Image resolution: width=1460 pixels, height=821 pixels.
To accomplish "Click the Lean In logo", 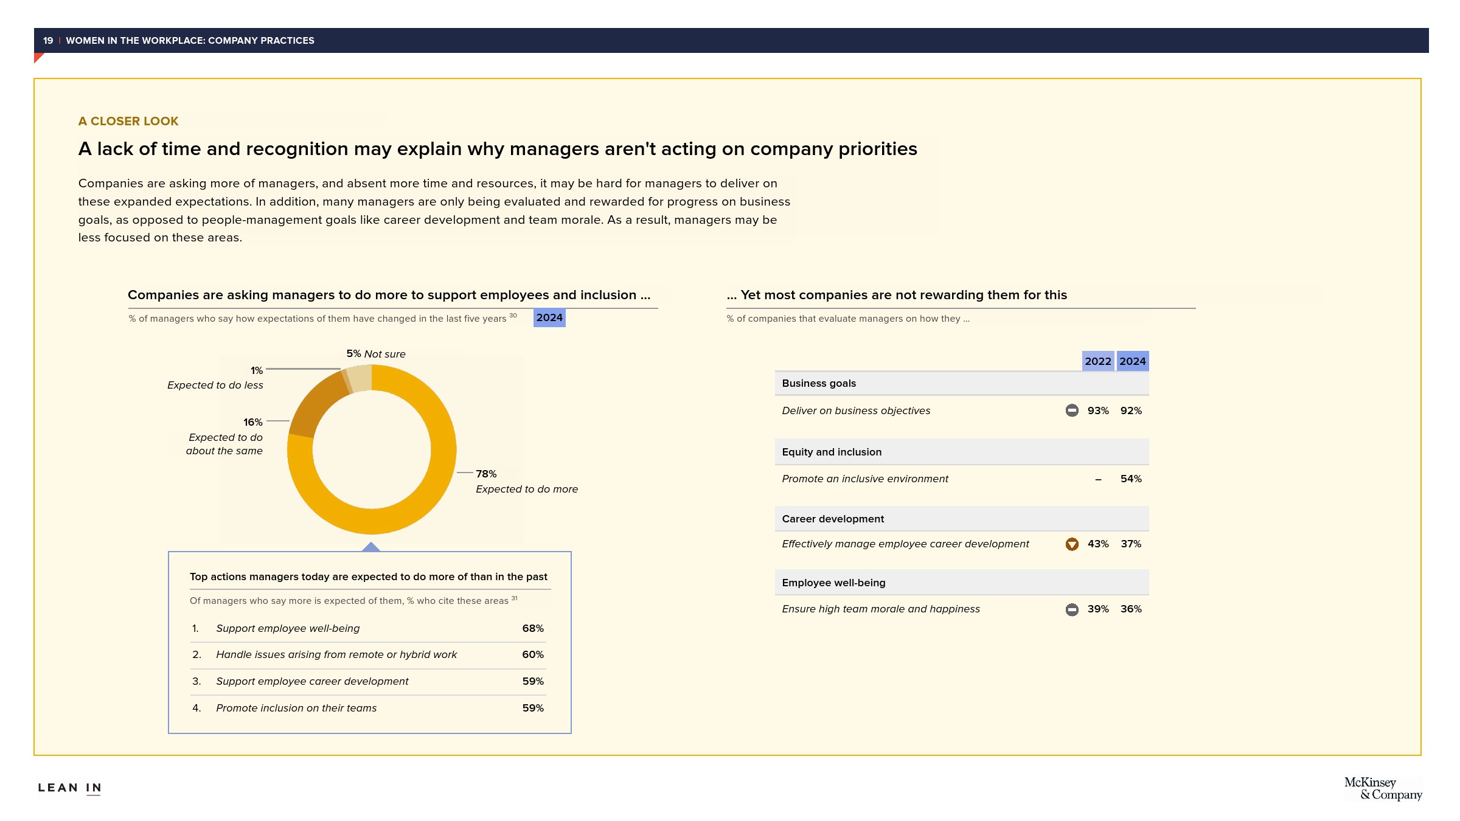I will tap(69, 788).
